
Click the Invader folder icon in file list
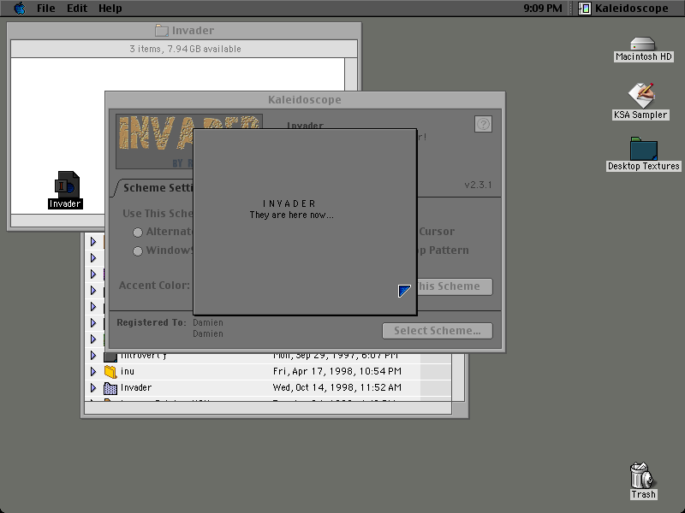(110, 388)
